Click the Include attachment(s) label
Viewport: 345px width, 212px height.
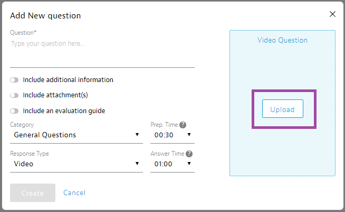pyautogui.click(x=55, y=95)
